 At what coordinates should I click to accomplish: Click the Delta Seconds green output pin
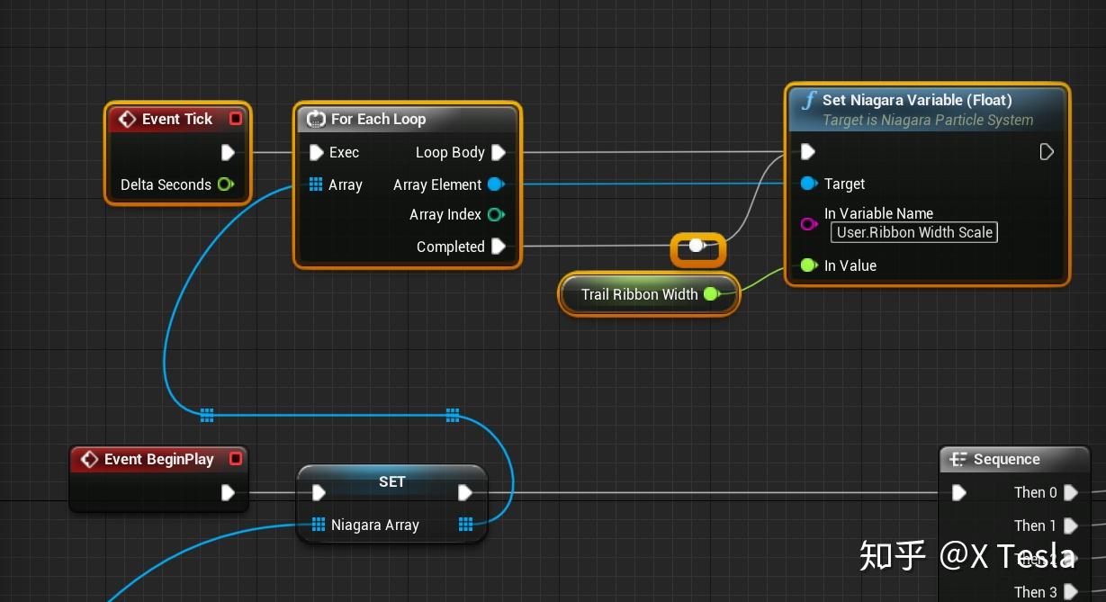224,184
